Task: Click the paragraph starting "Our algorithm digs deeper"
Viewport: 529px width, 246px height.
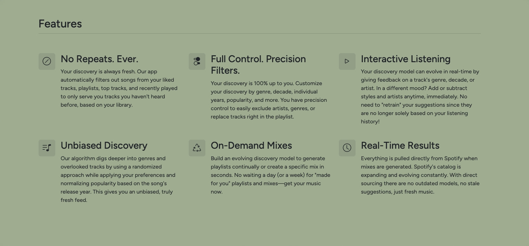Action: 118,179
